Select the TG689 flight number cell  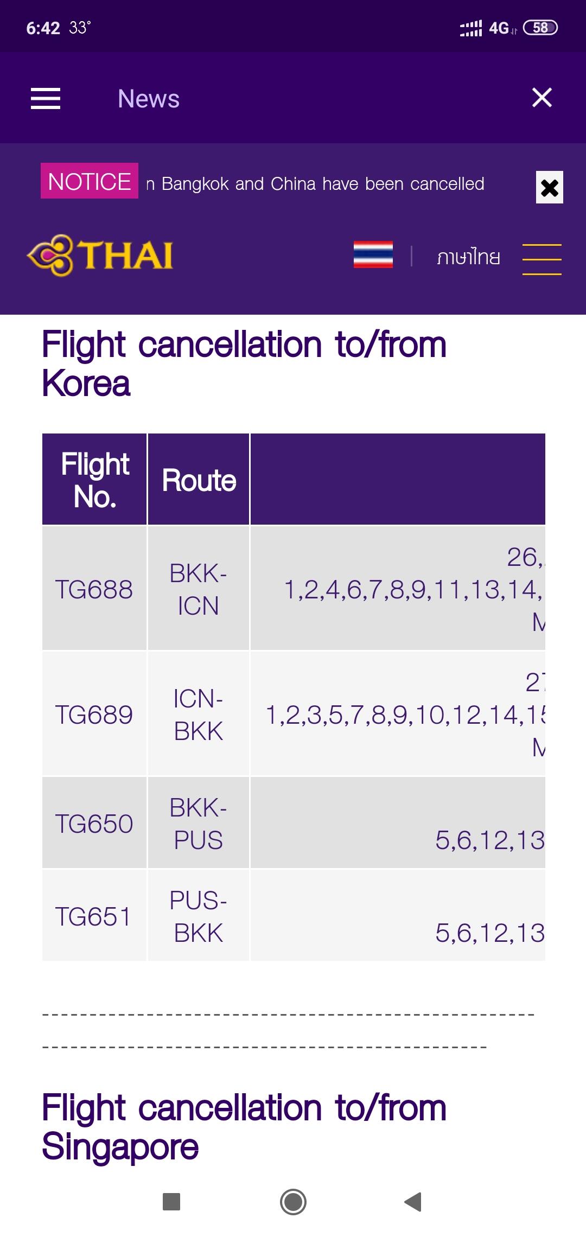[94, 715]
